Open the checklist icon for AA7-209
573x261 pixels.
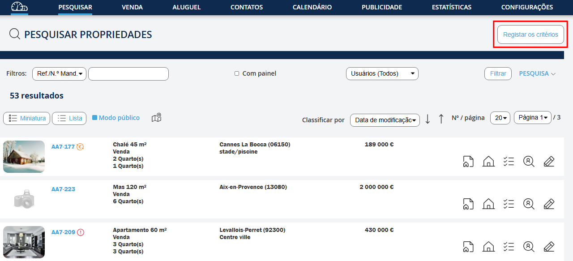point(509,247)
